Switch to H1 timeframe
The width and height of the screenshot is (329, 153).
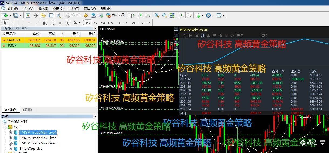[118, 23]
